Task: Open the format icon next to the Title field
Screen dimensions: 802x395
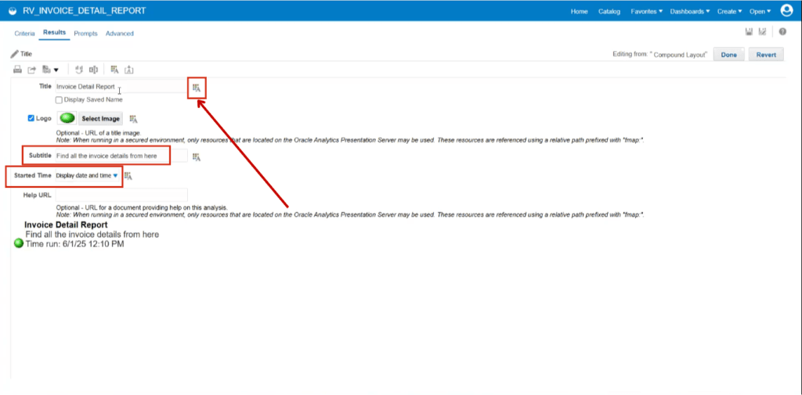Action: click(197, 88)
